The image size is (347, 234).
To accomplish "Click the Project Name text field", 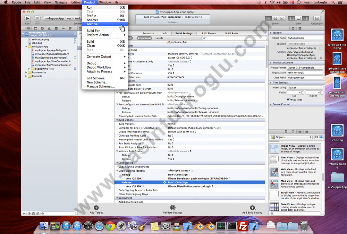I will [x=305, y=38].
